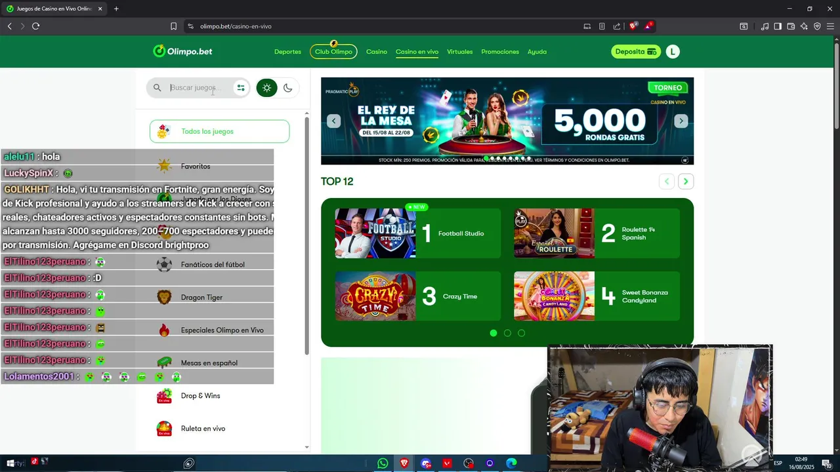Screen dimensions: 840x472
Task: Click the Favoritos star icon
Action: pyautogui.click(x=164, y=166)
